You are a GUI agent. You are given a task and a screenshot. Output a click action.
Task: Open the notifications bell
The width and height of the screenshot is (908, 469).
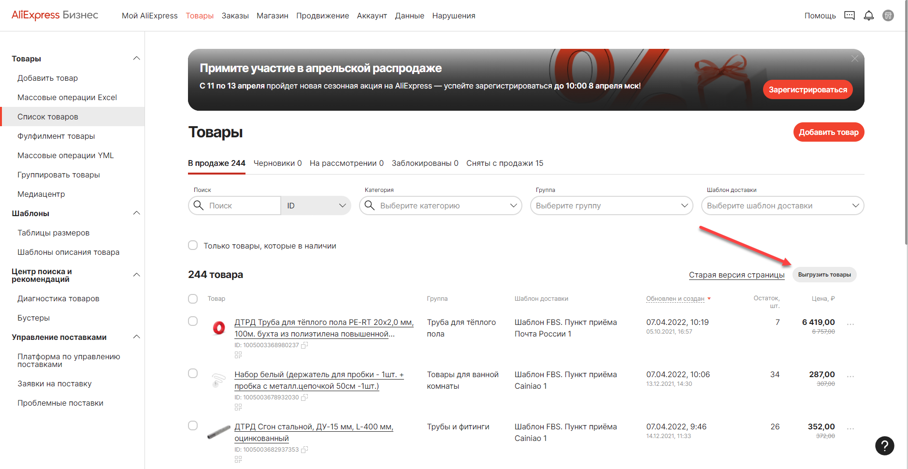click(869, 15)
